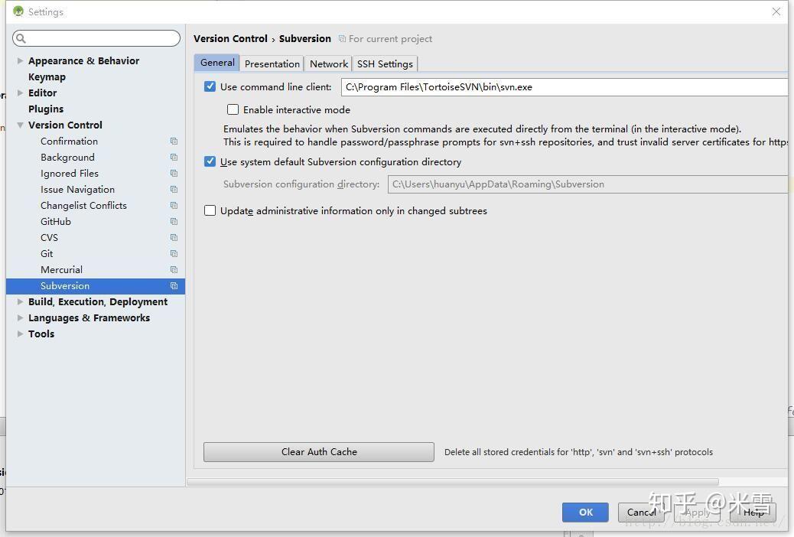The height and width of the screenshot is (537, 794).
Task: Click the per-project icon next to Changelist Conflicts
Action: (x=174, y=205)
